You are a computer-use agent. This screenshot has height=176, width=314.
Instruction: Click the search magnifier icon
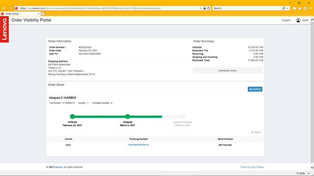click(284, 8)
